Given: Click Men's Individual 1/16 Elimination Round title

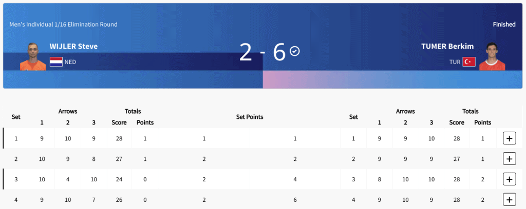Looking at the screenshot, I should tap(63, 25).
